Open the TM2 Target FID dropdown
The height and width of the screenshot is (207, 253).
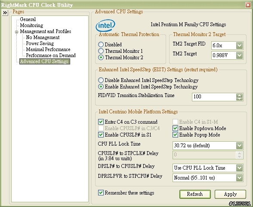tap(239, 46)
